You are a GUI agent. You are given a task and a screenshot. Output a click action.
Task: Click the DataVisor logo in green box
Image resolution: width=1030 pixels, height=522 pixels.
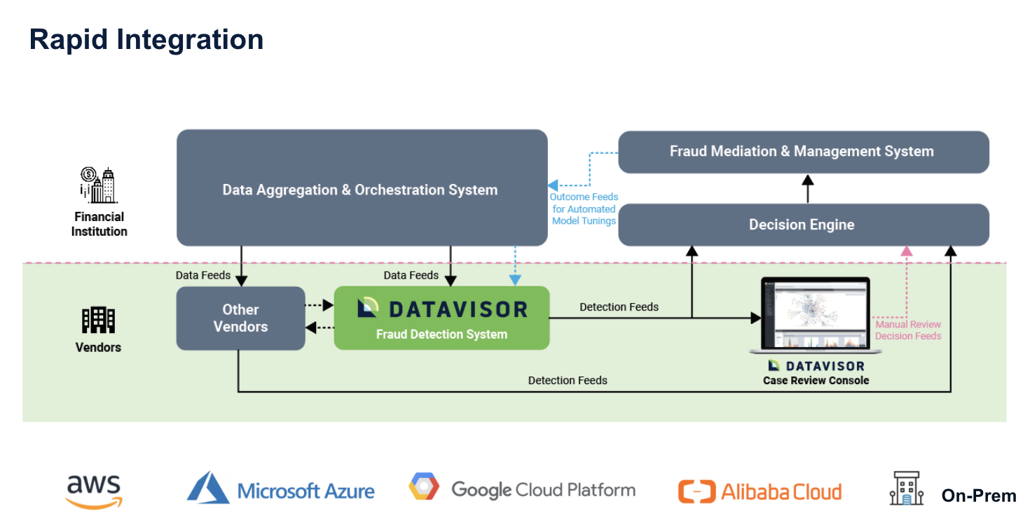(x=442, y=309)
